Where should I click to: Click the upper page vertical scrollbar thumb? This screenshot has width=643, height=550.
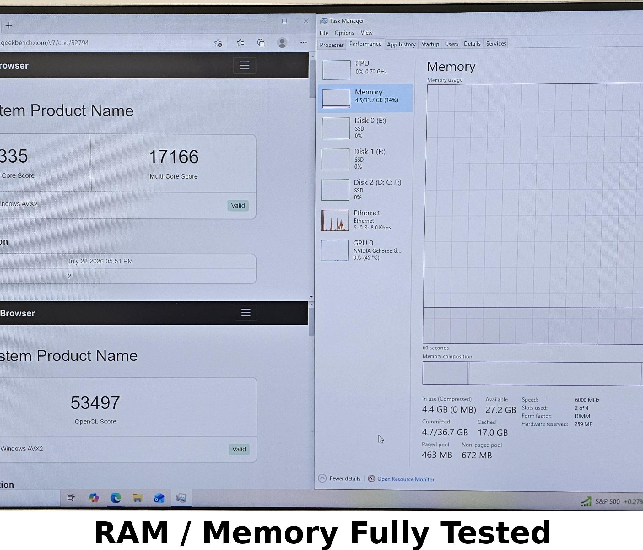point(312,78)
